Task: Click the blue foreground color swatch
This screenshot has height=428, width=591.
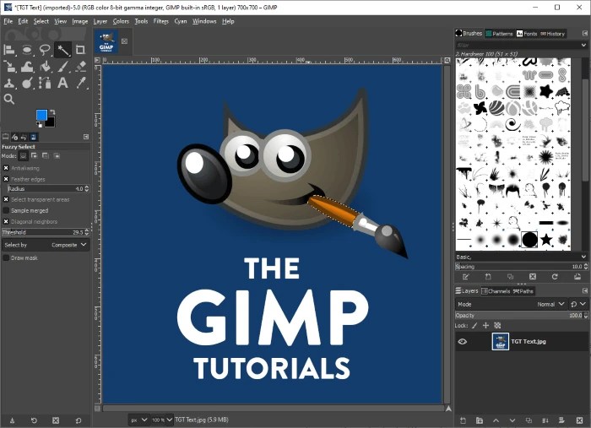Action: 41,115
